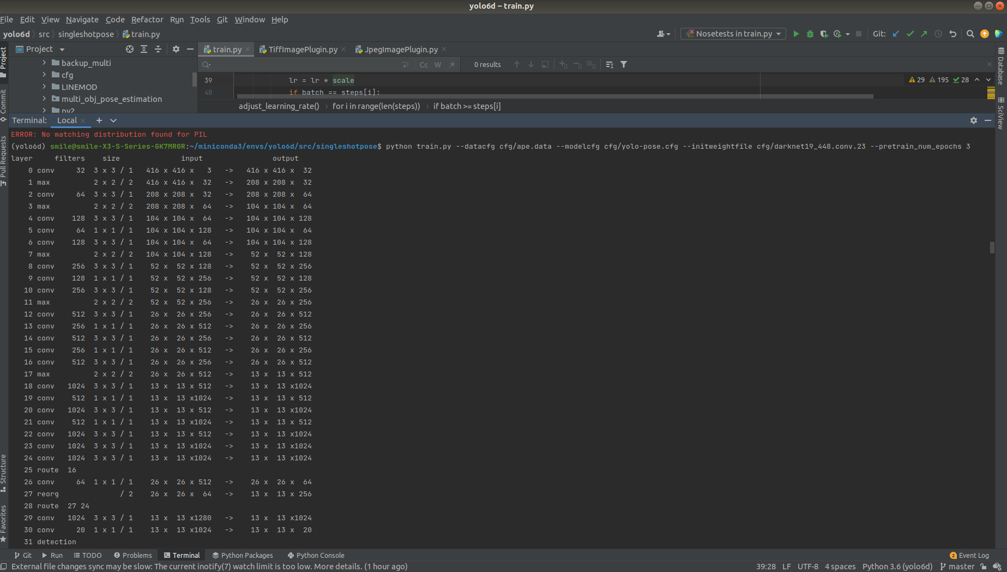Screen dimensions: 1007x572
Task: Toggle new line in search field
Action: pos(405,64)
